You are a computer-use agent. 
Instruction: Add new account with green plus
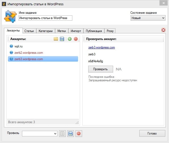(70, 39)
